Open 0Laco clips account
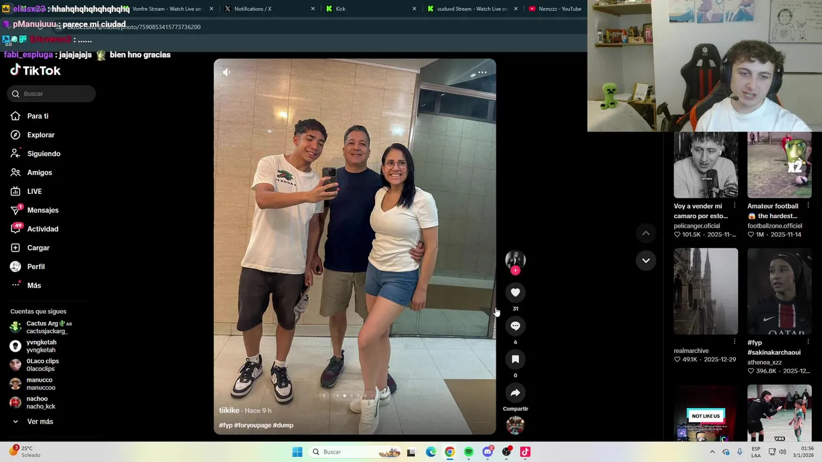Viewport: 822px width, 462px height. pyautogui.click(x=35, y=365)
